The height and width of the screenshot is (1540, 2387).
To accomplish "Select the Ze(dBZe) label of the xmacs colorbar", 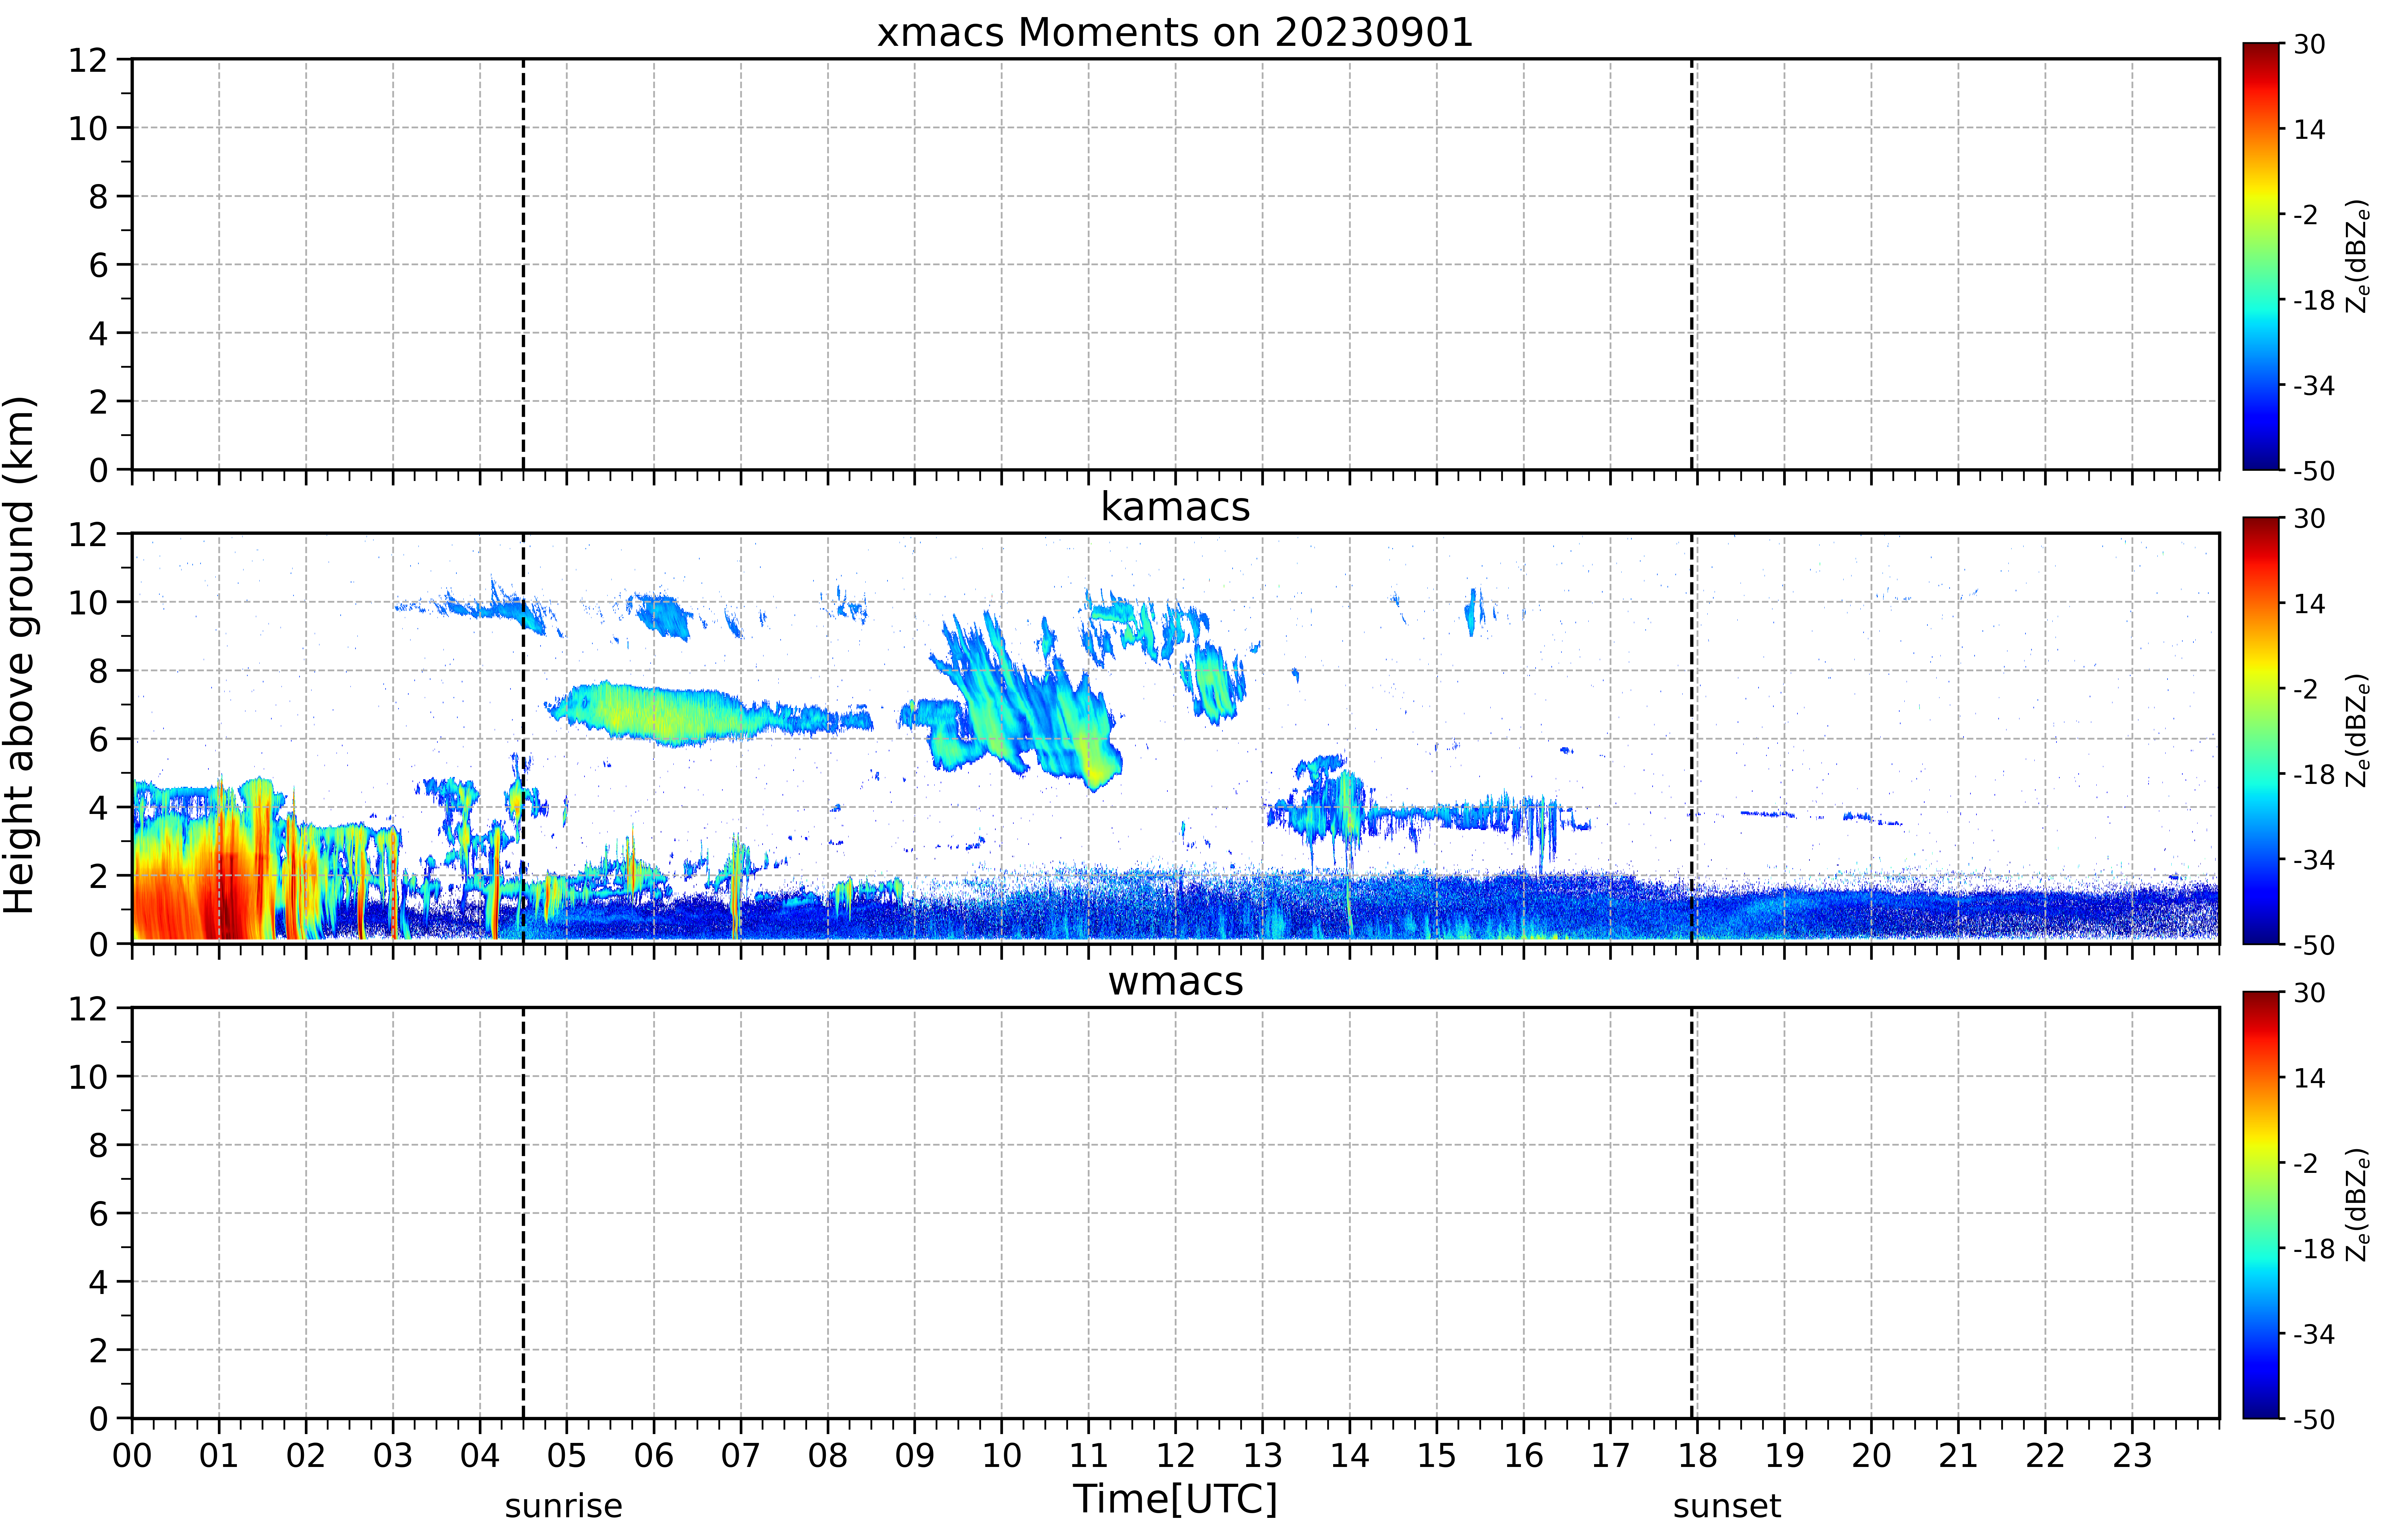I will coord(2358,256).
